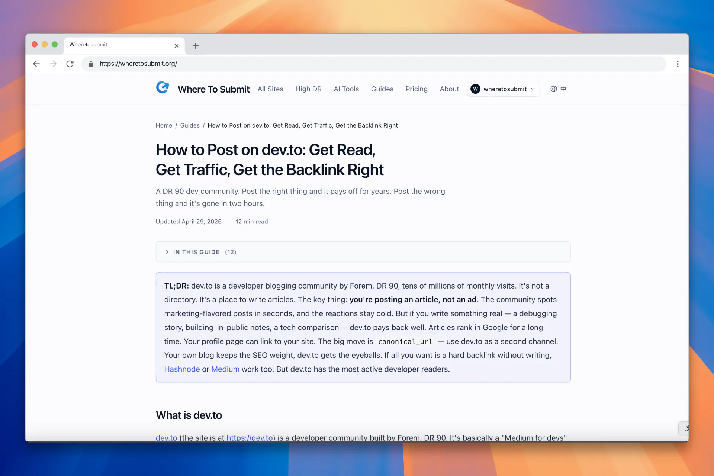Click the 'canonical_url' code text
This screenshot has height=476, width=714.
pos(405,341)
